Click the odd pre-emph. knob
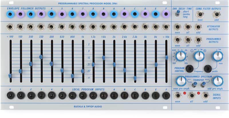 pyautogui.click(x=218, y=81)
